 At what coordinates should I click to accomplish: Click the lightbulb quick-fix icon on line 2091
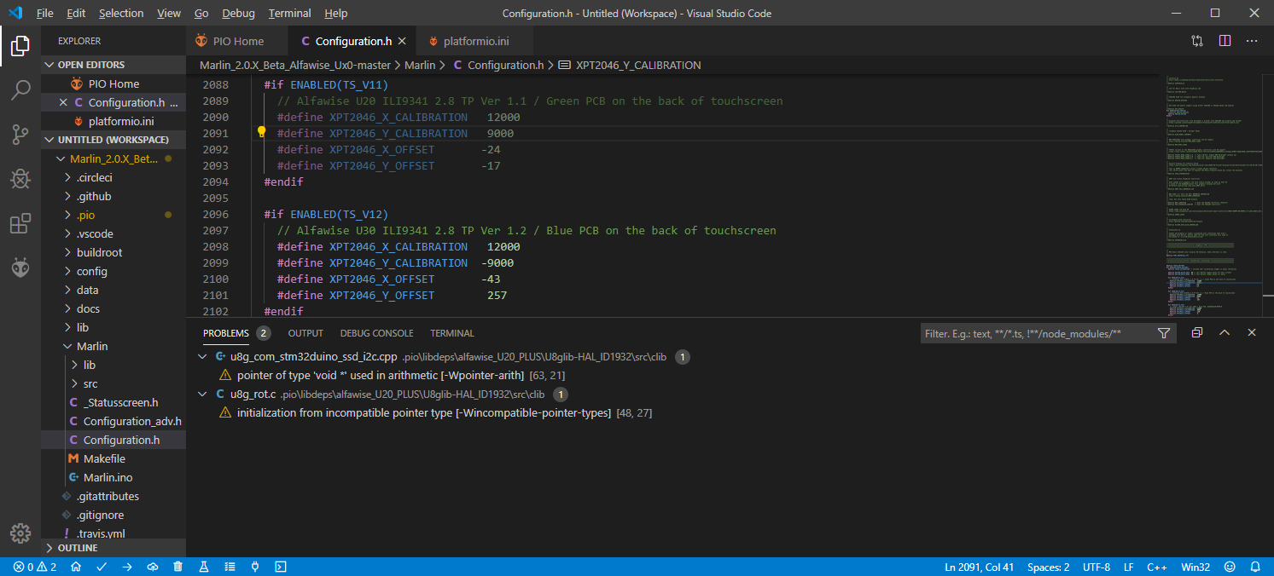point(262,133)
